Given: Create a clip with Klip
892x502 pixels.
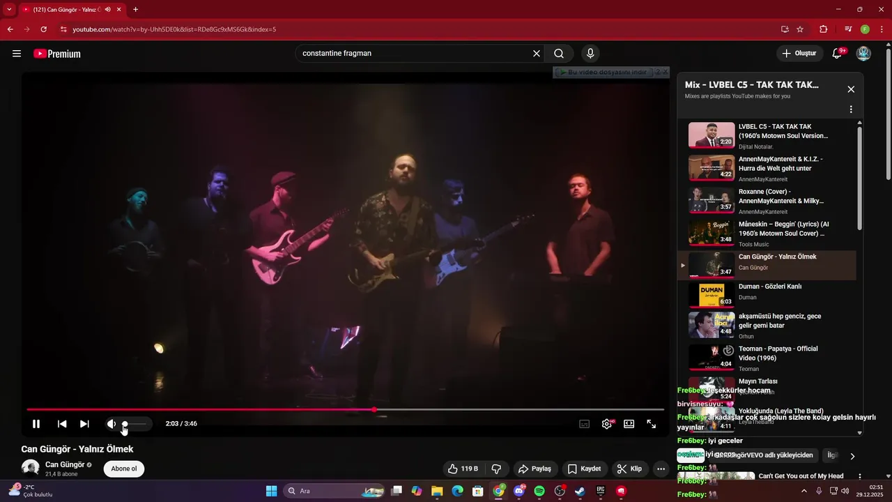Looking at the screenshot, I should tap(630, 469).
